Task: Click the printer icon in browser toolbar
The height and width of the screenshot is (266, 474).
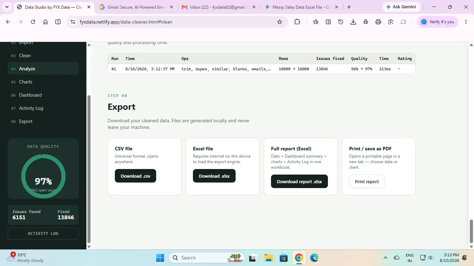Action: coord(378,22)
